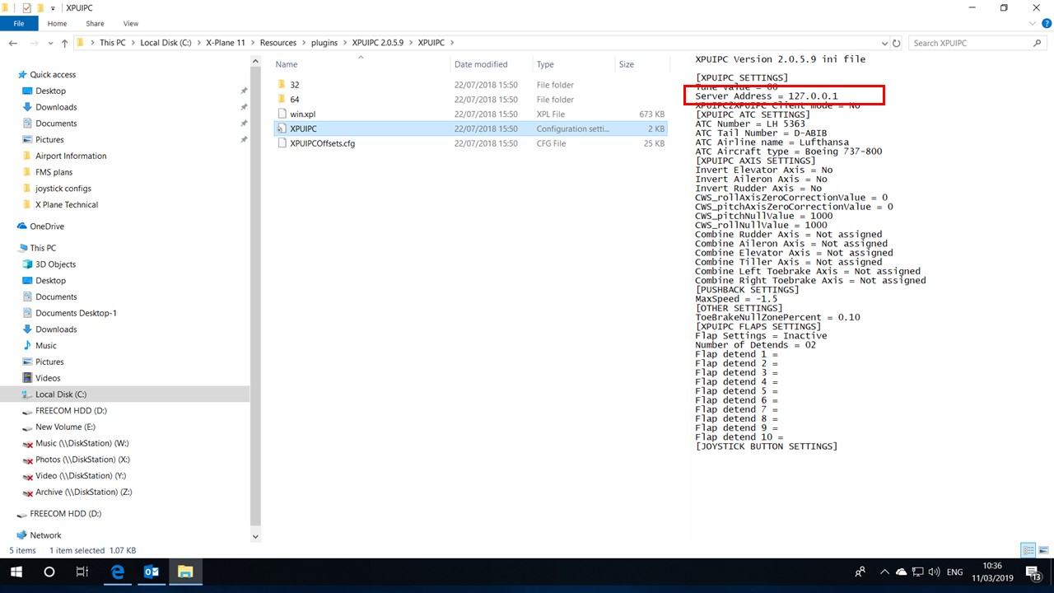Switch to details view layout
Image resolution: width=1054 pixels, height=593 pixels.
click(1028, 550)
